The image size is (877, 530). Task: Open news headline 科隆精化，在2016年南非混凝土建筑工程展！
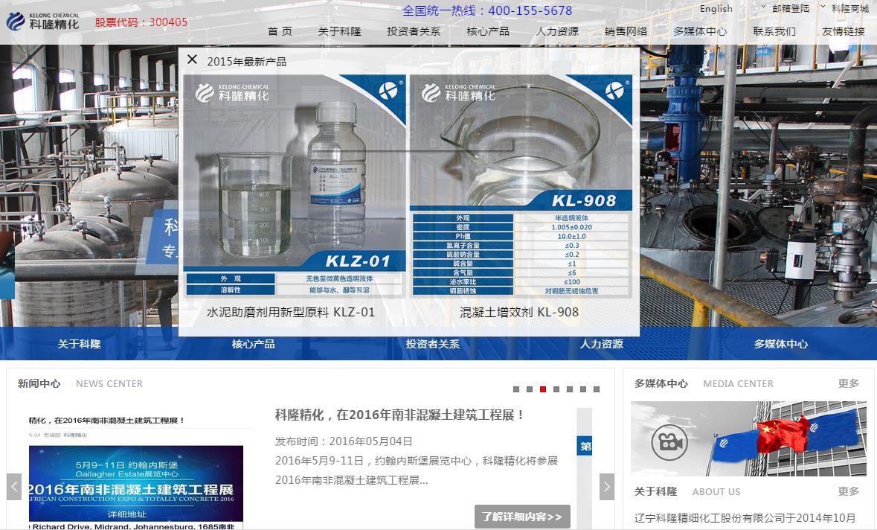click(400, 415)
